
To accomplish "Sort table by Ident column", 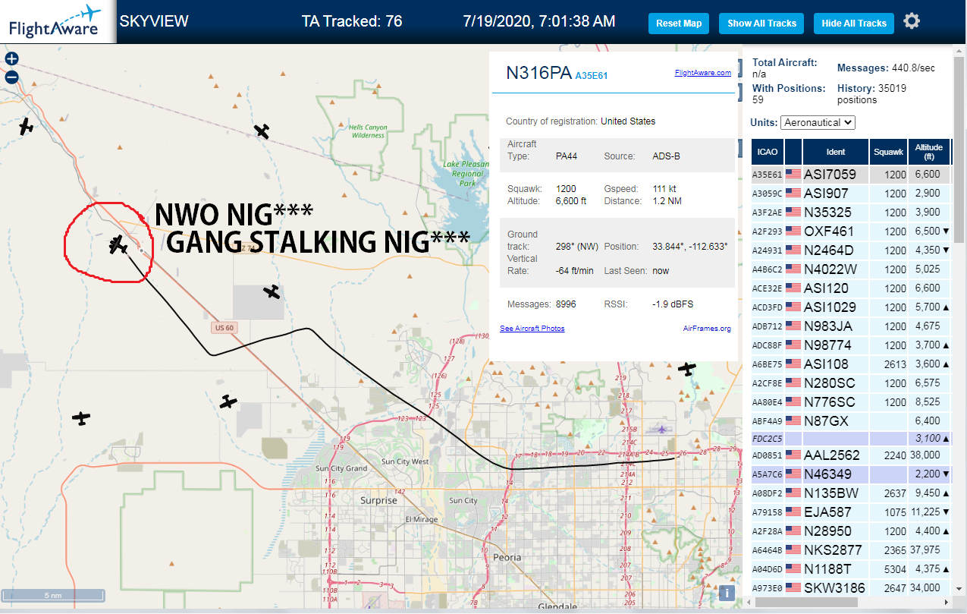I will click(x=835, y=152).
